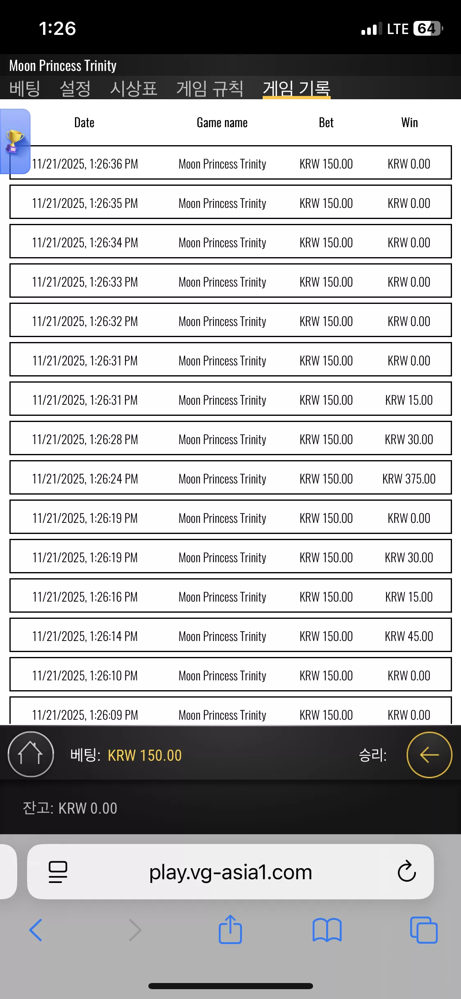Viewport: 461px width, 999px height.
Task: Open the 1:26:24 PM record with KRW 375.00 win
Action: tap(230, 477)
